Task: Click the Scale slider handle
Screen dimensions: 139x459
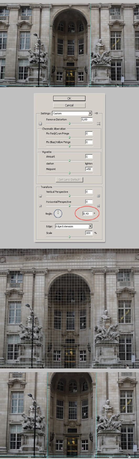Action: 69,237
